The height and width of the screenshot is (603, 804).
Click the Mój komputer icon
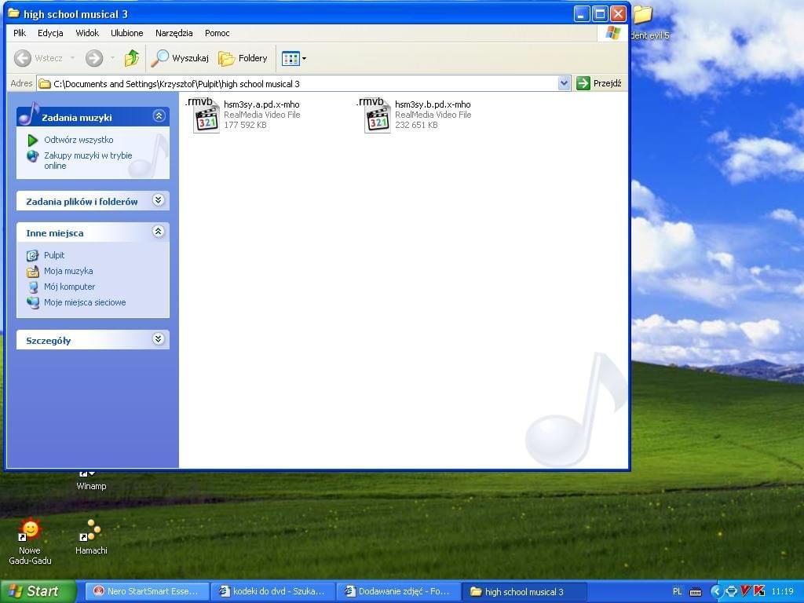(x=33, y=287)
